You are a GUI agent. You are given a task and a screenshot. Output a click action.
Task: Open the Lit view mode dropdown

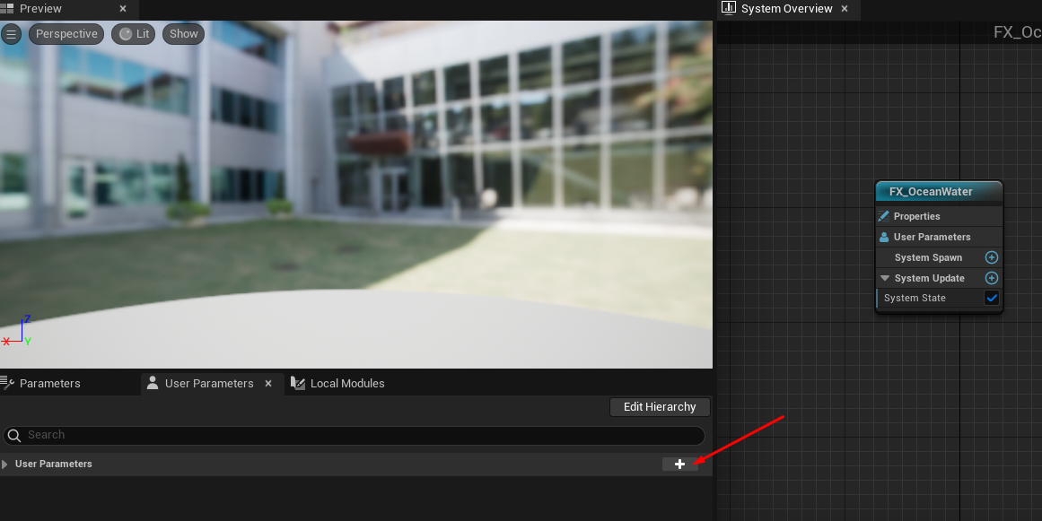click(134, 34)
